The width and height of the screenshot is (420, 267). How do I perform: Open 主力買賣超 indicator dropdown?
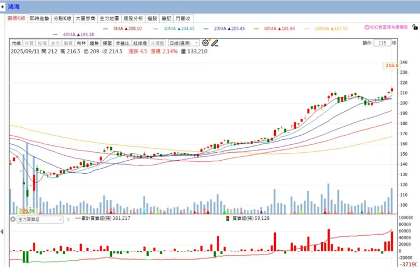(40, 219)
